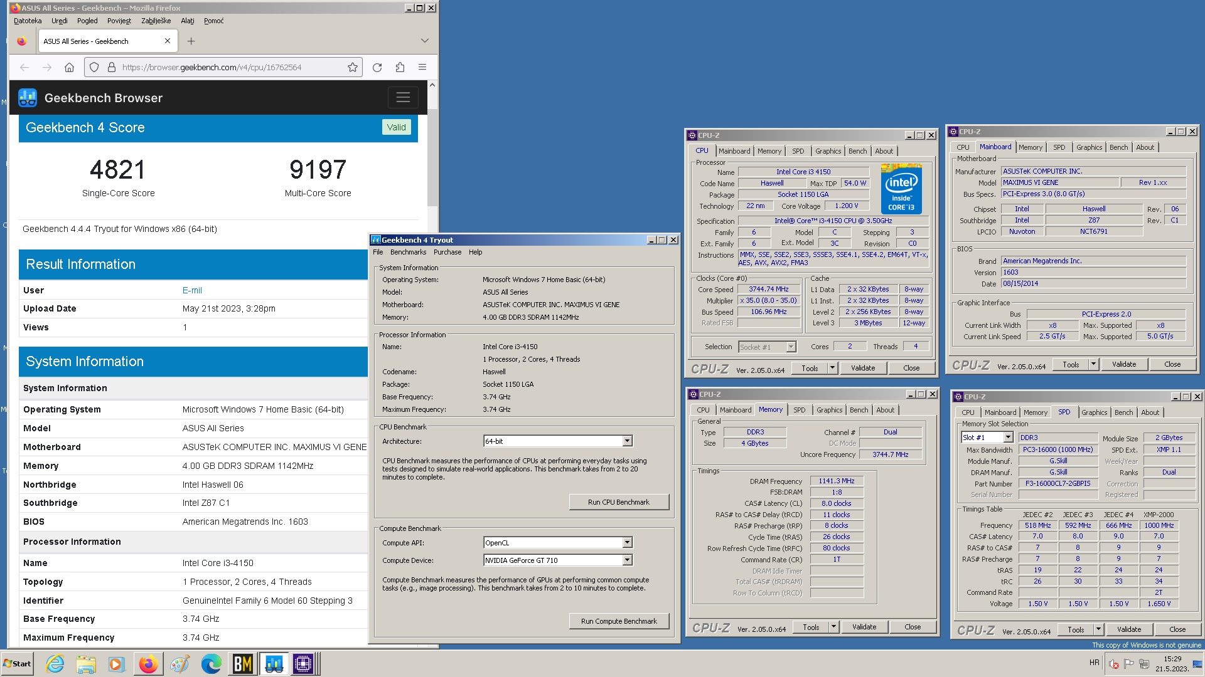Image resolution: width=1205 pixels, height=677 pixels.
Task: Open Firefox Zabilješke menu
Action: click(156, 21)
